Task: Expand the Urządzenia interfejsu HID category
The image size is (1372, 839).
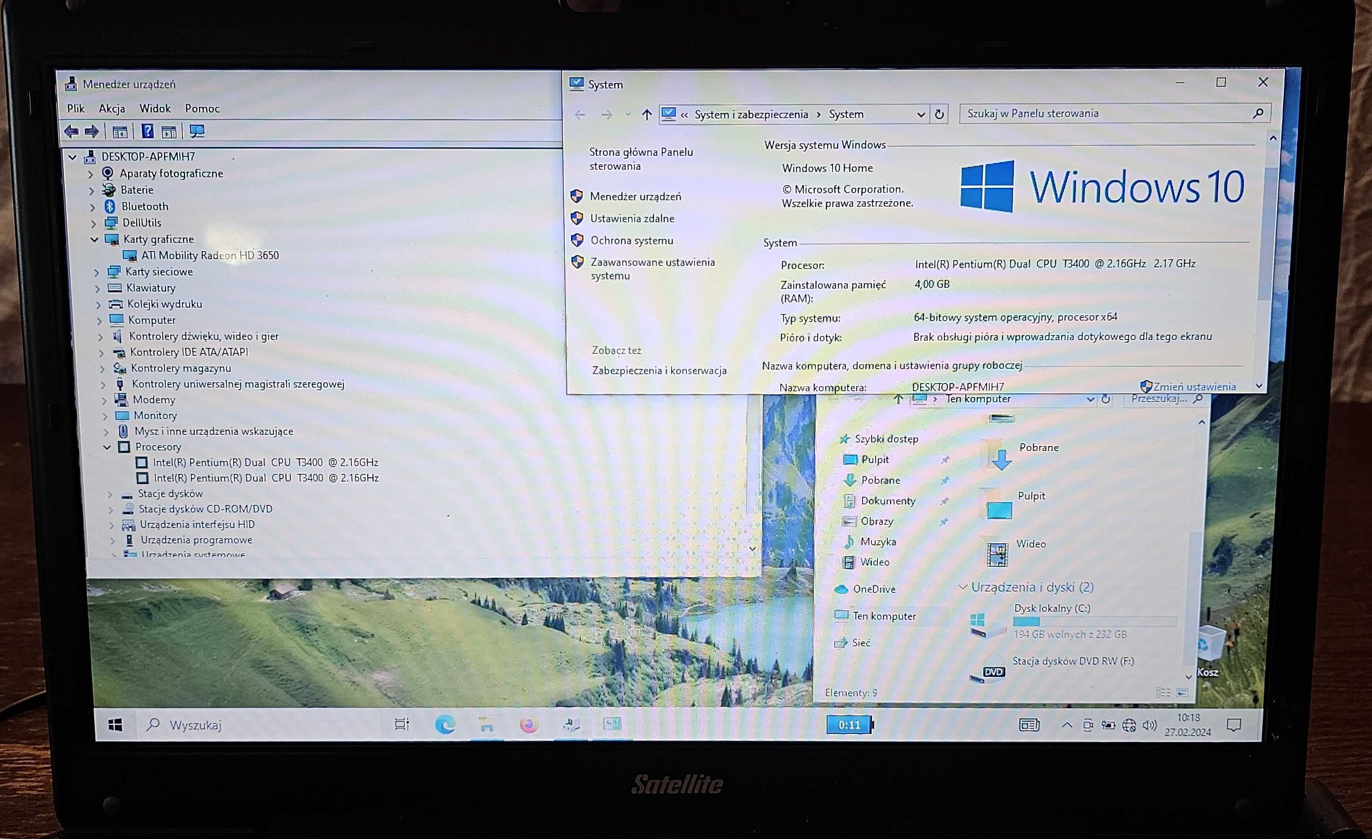Action: [x=111, y=525]
